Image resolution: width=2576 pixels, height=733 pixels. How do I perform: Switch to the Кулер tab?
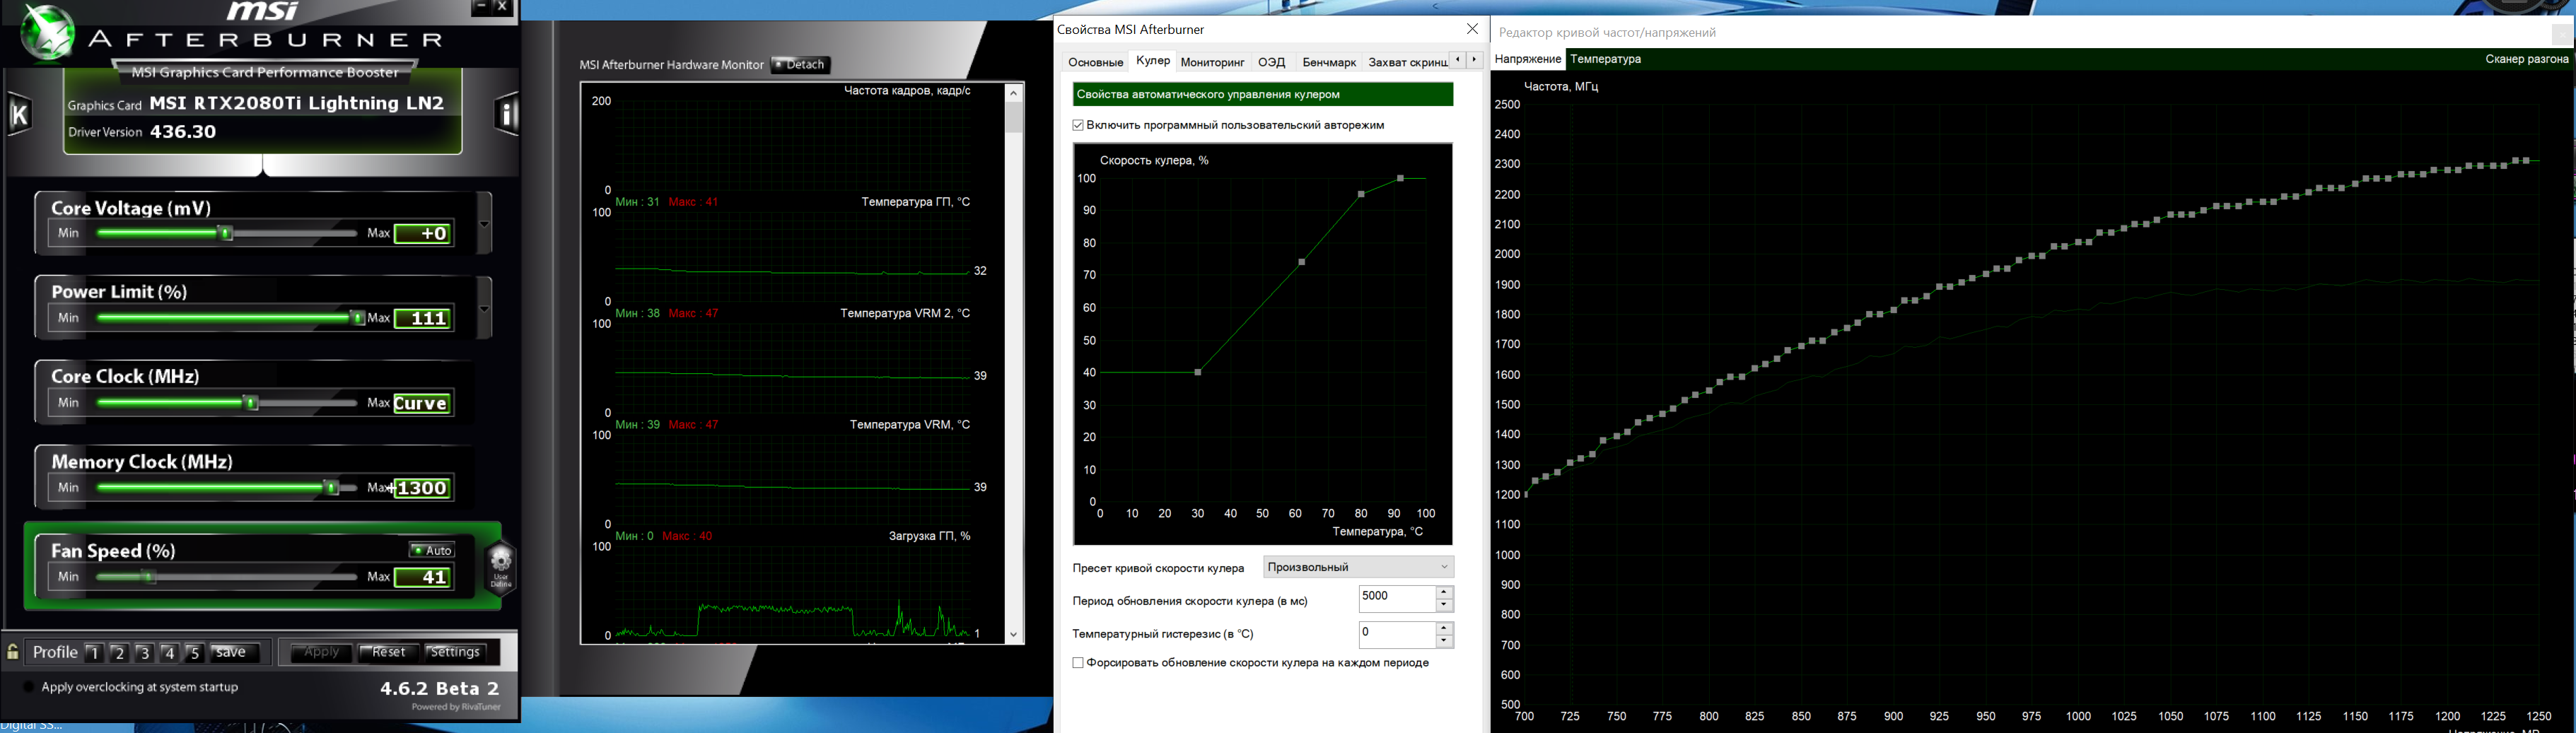click(x=1153, y=61)
